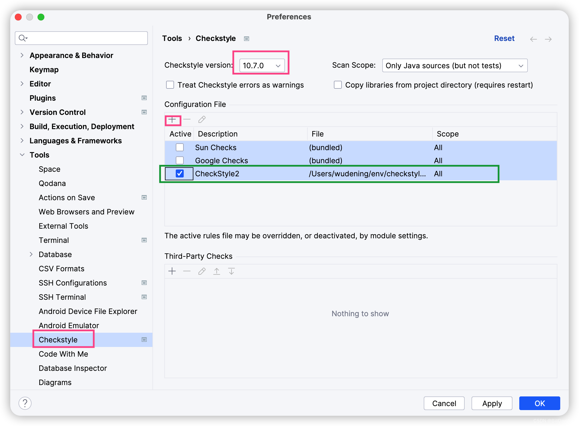Edit the selected configuration file
Screen dimensions: 579x426
coord(202,120)
